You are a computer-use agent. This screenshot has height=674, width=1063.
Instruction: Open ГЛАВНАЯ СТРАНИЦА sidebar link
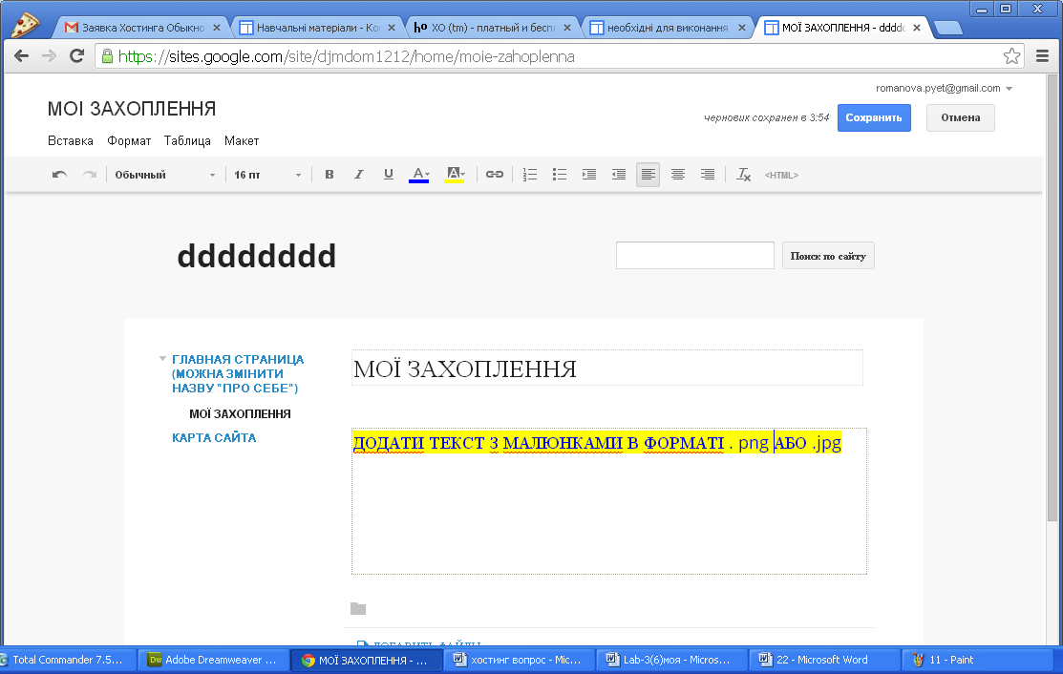[x=237, y=373]
